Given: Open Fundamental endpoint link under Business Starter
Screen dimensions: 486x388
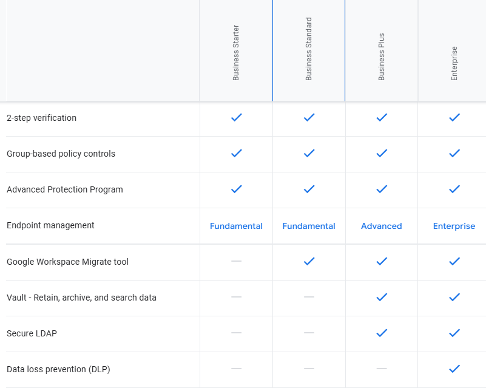Looking at the screenshot, I should coord(236,226).
